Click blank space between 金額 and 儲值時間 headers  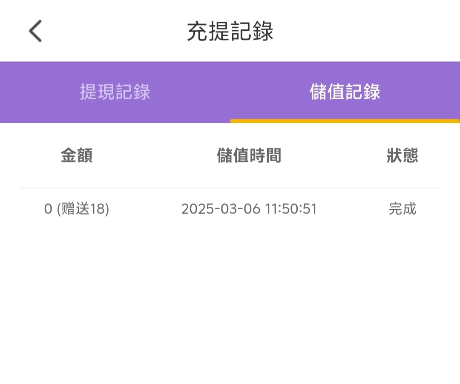pos(153,156)
